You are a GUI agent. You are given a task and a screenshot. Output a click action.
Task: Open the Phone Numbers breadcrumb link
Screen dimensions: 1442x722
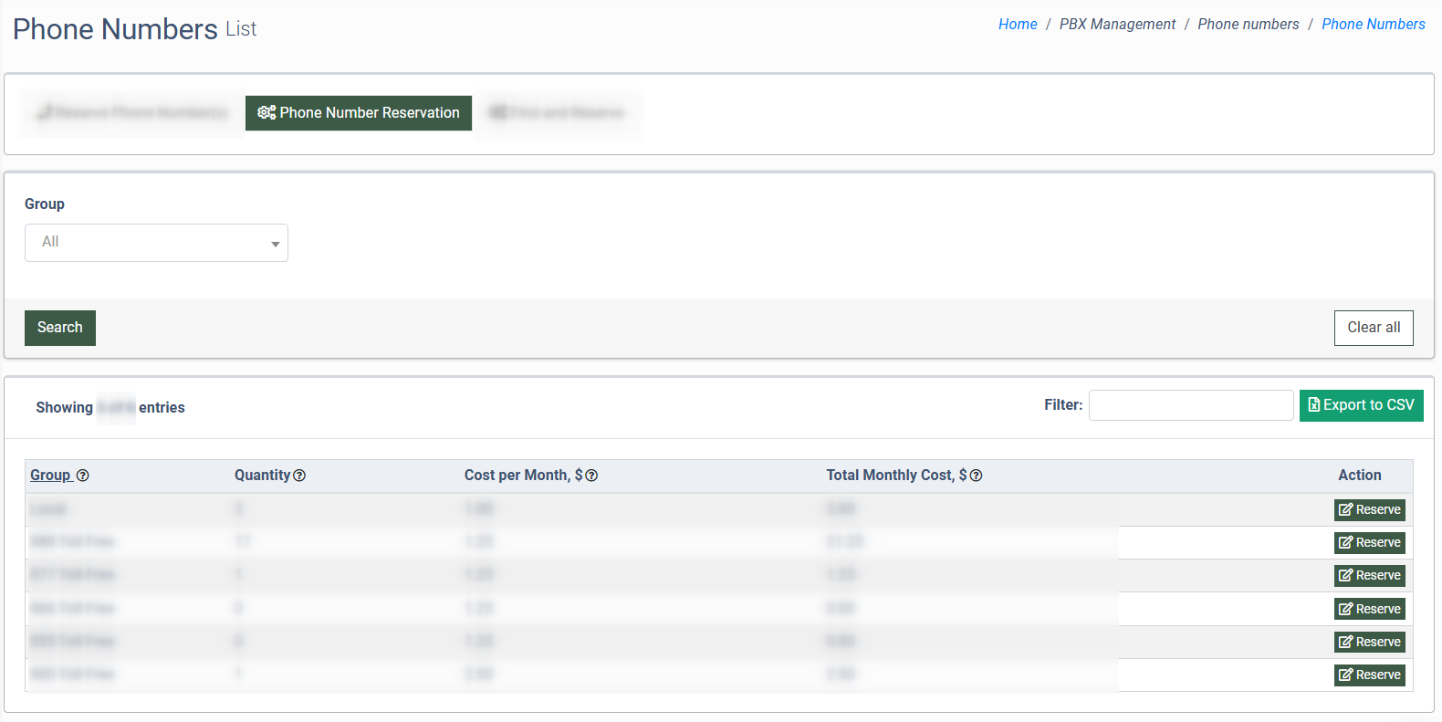[1373, 25]
